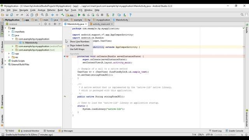The width and height of the screenshot is (249, 140).
Task: Click the Open folder toolbar icon
Action: coord(3,15)
